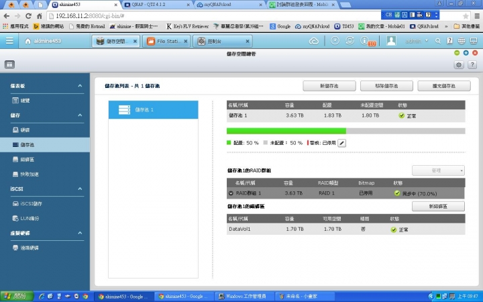Bookmark this page with the star icon
The image size is (483, 302).
[x=466, y=16]
